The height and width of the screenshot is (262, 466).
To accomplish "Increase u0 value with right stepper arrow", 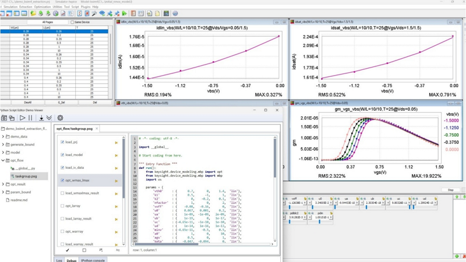I will coord(331,203).
